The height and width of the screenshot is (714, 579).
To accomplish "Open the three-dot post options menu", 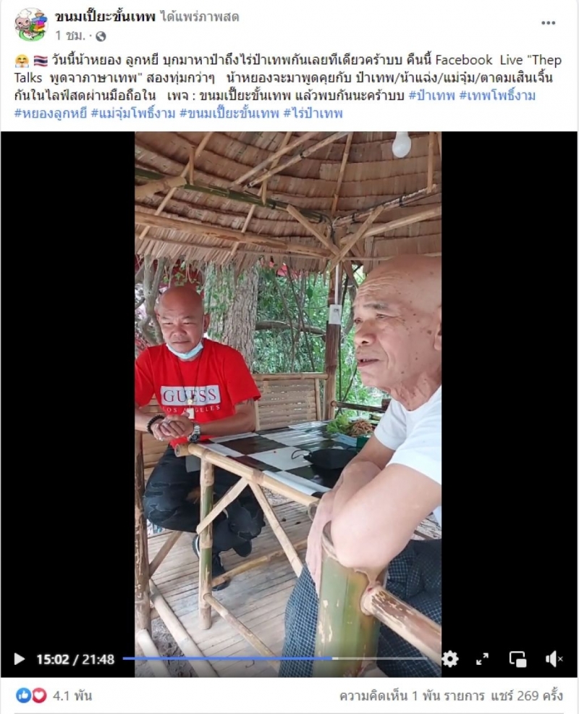I will tap(548, 23).
